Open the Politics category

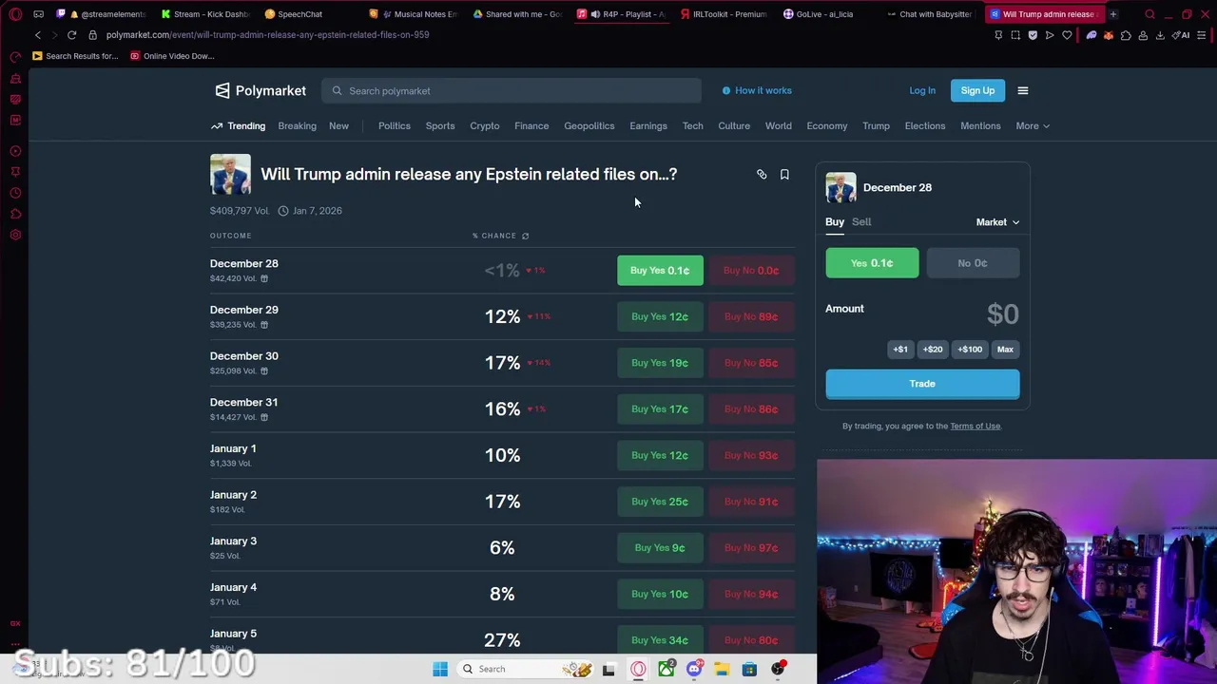coord(395,125)
